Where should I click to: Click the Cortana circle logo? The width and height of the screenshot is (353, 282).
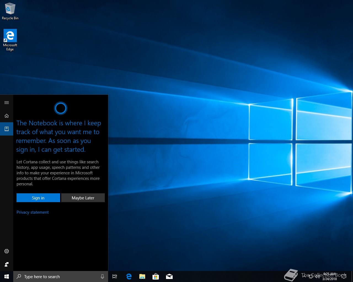pyautogui.click(x=61, y=108)
